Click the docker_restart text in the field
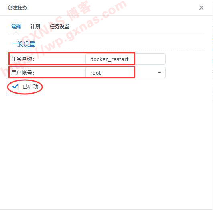The image size is (213, 210). [110, 59]
